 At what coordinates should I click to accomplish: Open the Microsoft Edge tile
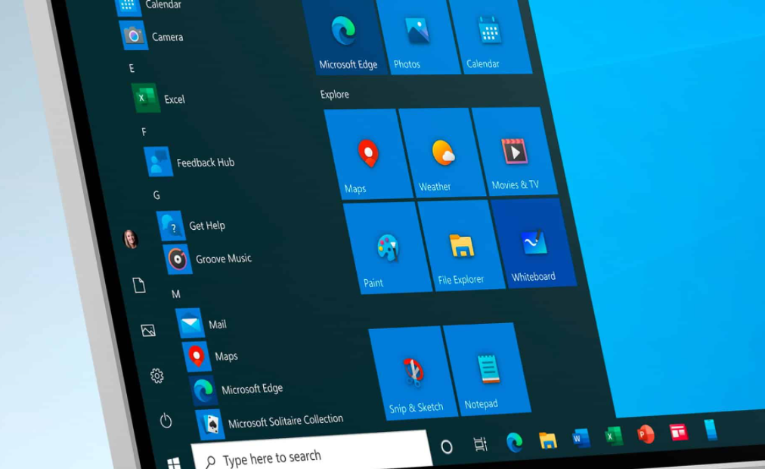click(x=346, y=38)
